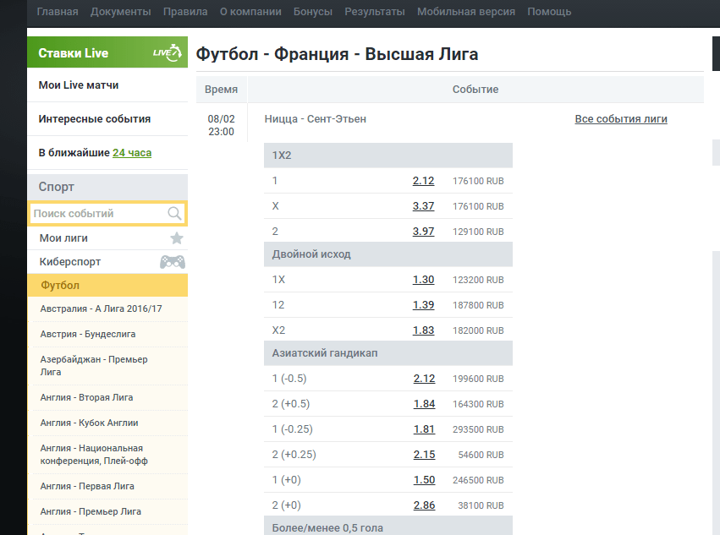Open the Документы menu item

tap(121, 12)
